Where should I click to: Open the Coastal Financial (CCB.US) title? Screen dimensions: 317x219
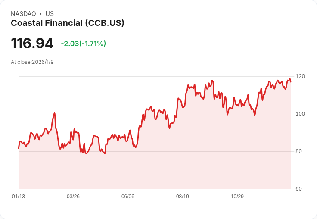coord(68,23)
